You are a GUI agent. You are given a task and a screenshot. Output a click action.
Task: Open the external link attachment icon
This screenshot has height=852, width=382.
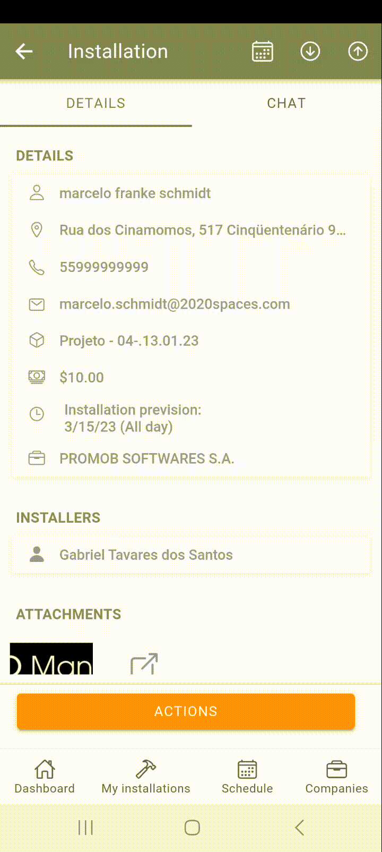(144, 664)
